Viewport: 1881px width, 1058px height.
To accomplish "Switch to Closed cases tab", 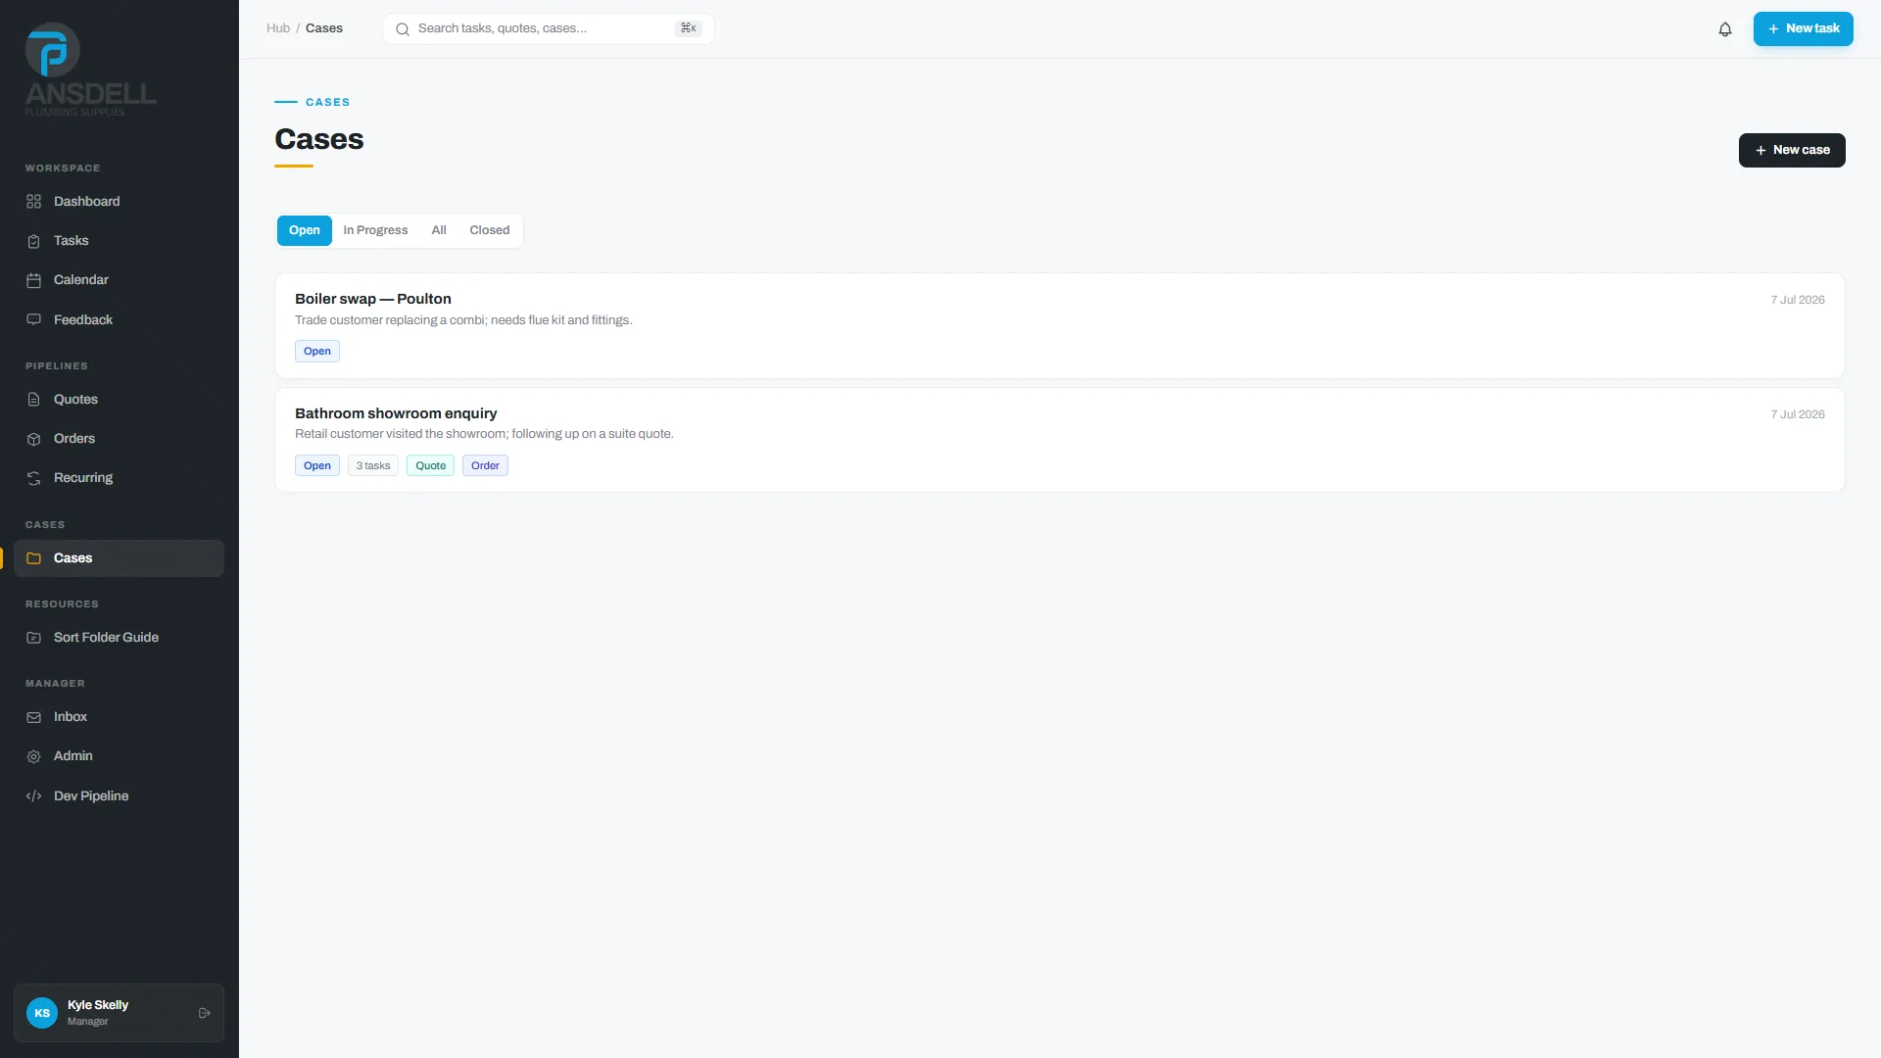I will tap(490, 230).
